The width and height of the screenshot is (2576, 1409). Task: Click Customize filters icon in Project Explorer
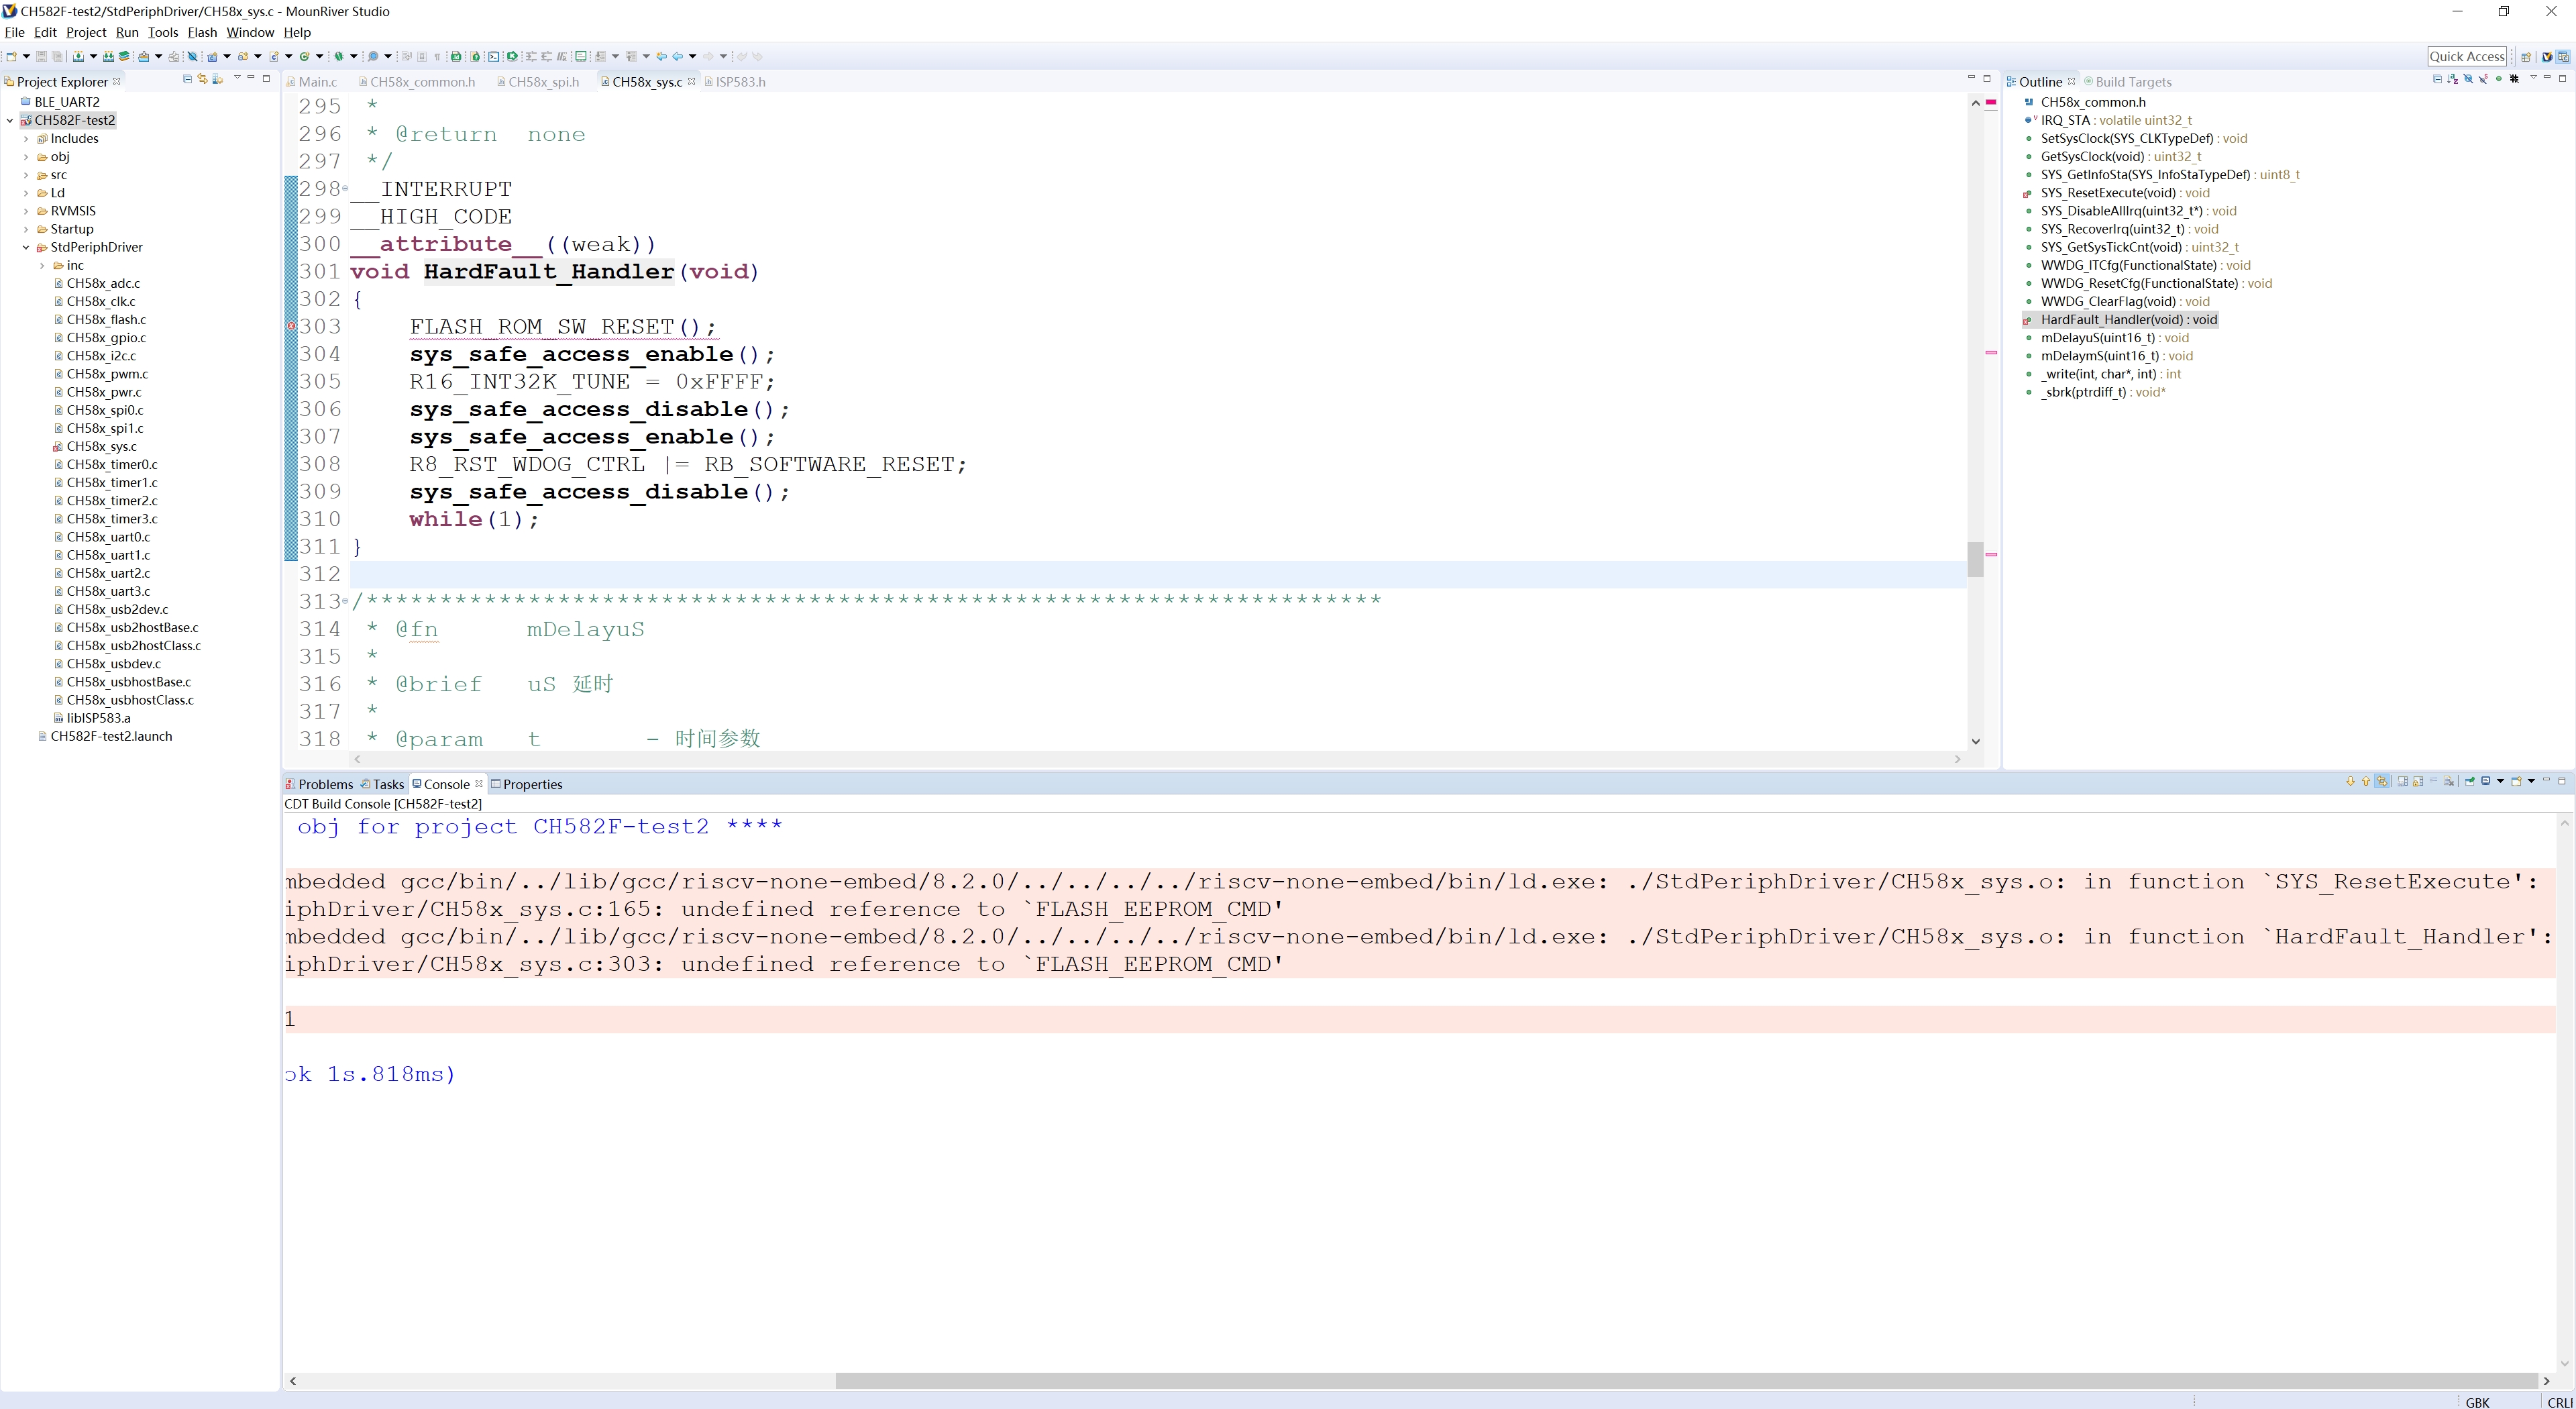click(218, 79)
